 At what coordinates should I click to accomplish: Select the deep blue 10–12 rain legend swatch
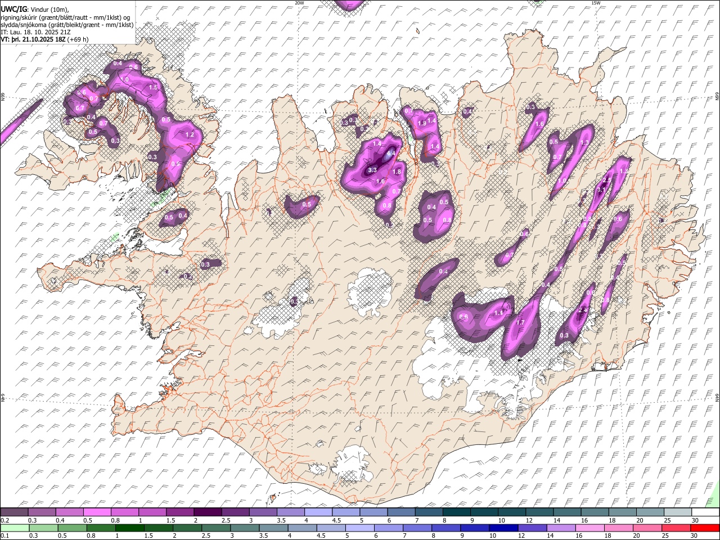click(x=504, y=528)
